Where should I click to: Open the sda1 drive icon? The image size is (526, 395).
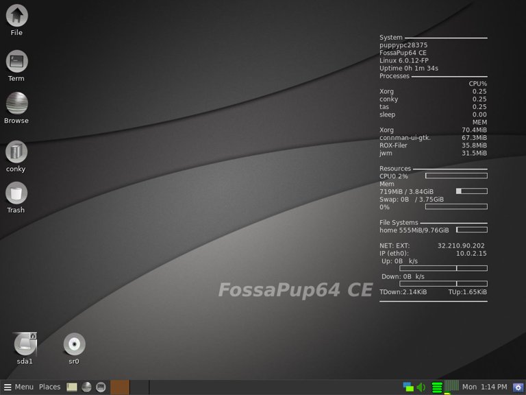25,344
